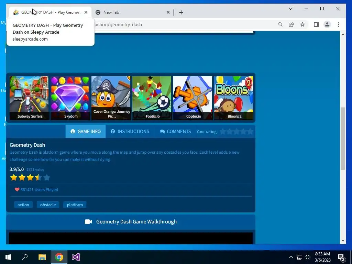Open the Subway Surfers game thumbnail
This screenshot has height=264, width=352.
pyautogui.click(x=29, y=98)
